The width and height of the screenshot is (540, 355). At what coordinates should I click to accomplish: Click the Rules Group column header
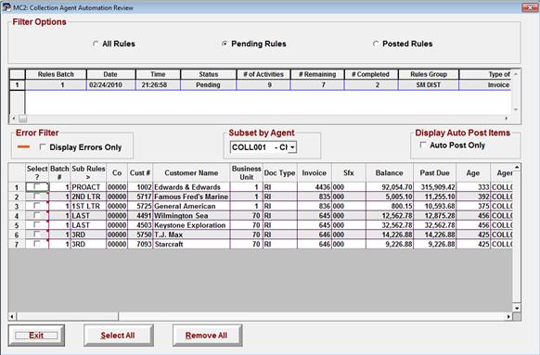tap(429, 74)
